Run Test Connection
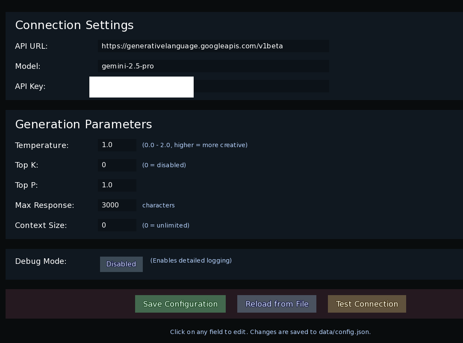The height and width of the screenshot is (343, 463). [x=367, y=304]
